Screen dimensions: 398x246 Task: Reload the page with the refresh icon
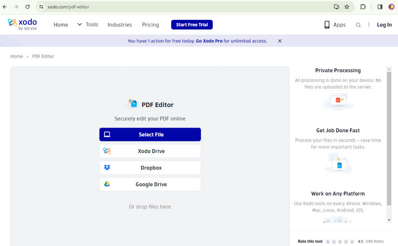point(27,7)
